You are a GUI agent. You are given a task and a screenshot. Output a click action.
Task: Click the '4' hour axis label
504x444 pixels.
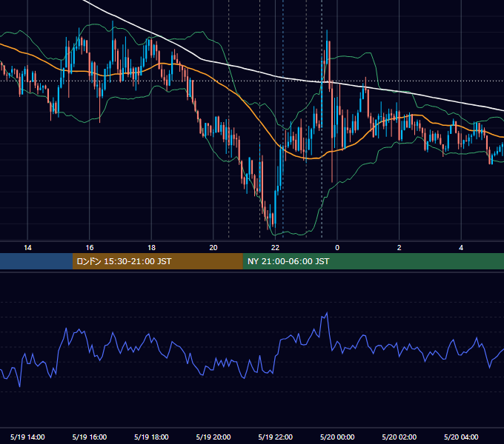(461, 248)
